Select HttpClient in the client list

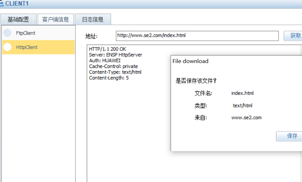[38, 47]
